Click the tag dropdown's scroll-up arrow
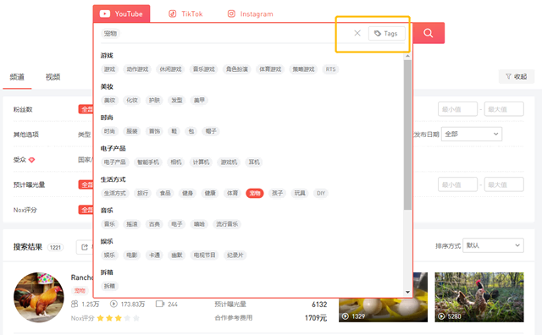Screen dimensions: 542x335 point(407,56)
